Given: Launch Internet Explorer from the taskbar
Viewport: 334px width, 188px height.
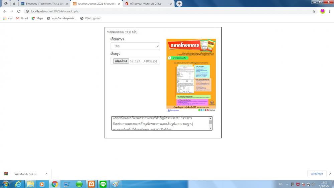Looking at the screenshot, I should pos(18,184).
